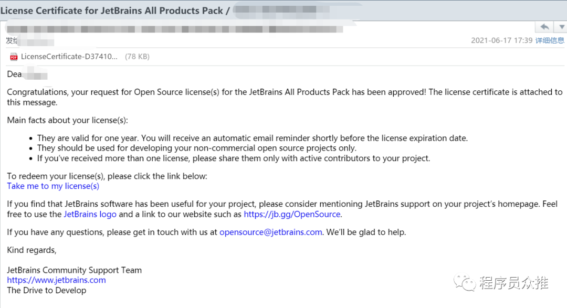567x308 pixels.
Task: Click the 程序员众推 watermark text
Action: tap(513, 283)
